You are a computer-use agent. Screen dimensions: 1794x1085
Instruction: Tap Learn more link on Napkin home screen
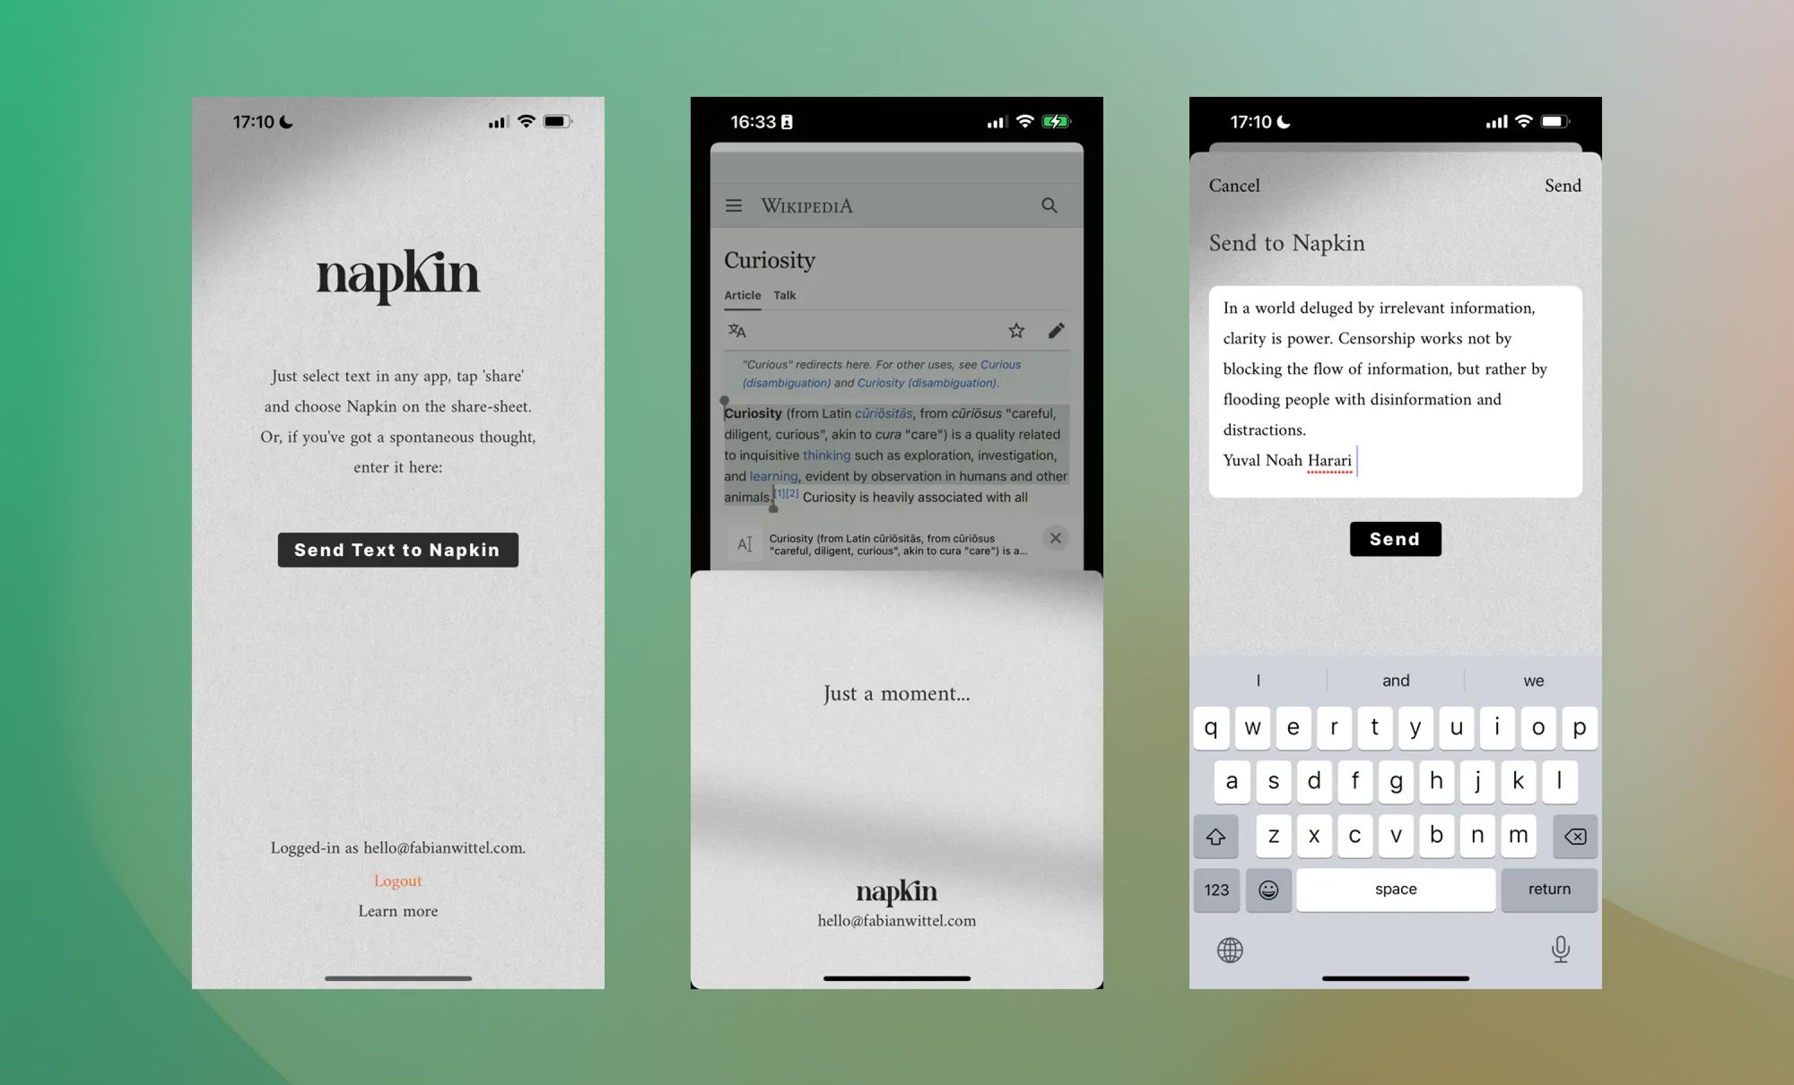click(x=397, y=911)
